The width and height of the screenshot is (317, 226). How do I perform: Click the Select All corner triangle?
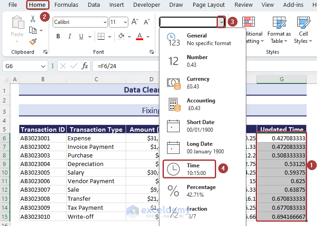pos(6,79)
